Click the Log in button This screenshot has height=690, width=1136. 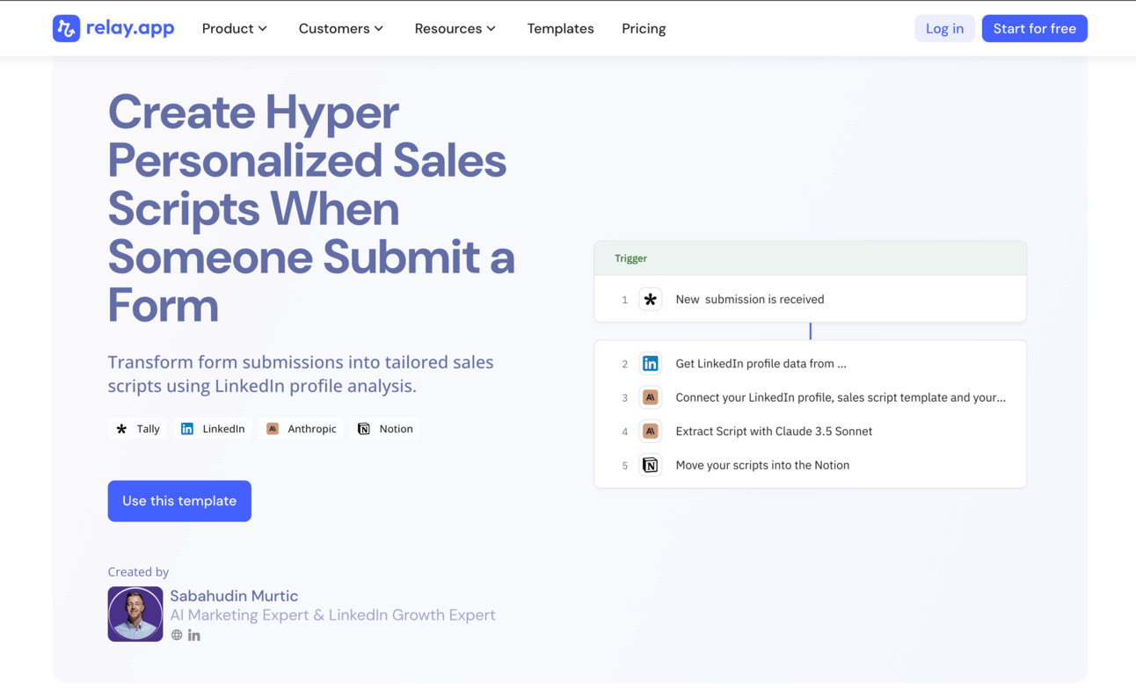click(x=944, y=29)
